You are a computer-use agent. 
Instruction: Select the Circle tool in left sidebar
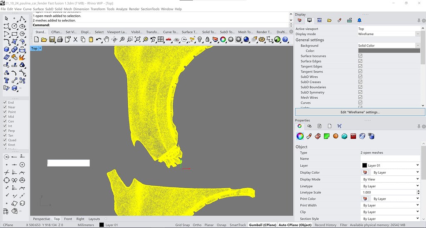click(x=15, y=26)
